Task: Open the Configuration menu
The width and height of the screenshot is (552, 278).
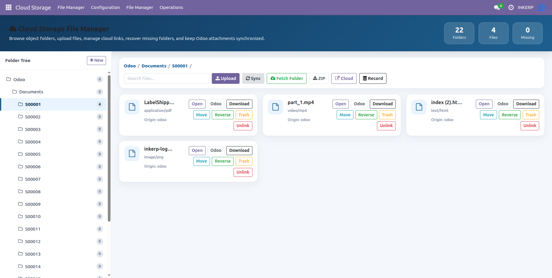Action: [105, 7]
